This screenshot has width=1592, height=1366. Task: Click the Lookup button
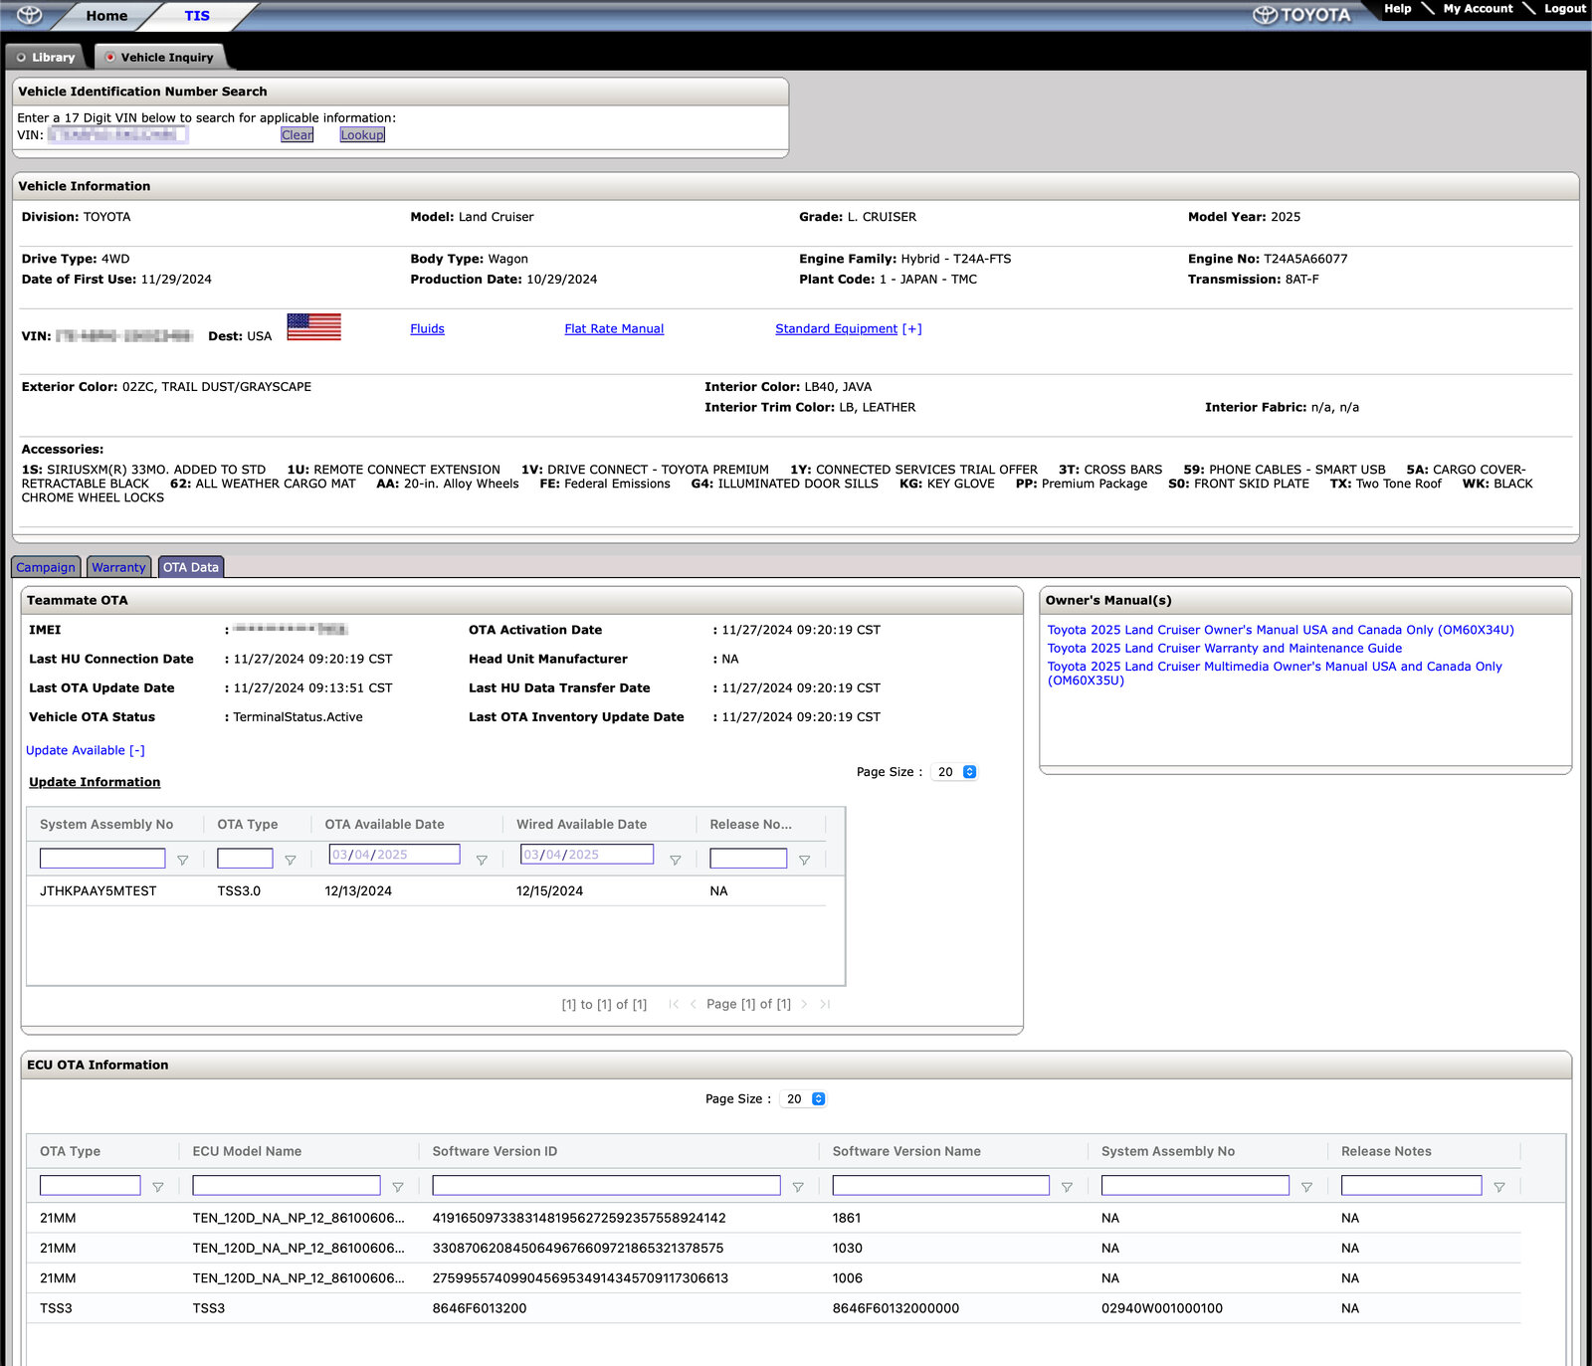(362, 135)
